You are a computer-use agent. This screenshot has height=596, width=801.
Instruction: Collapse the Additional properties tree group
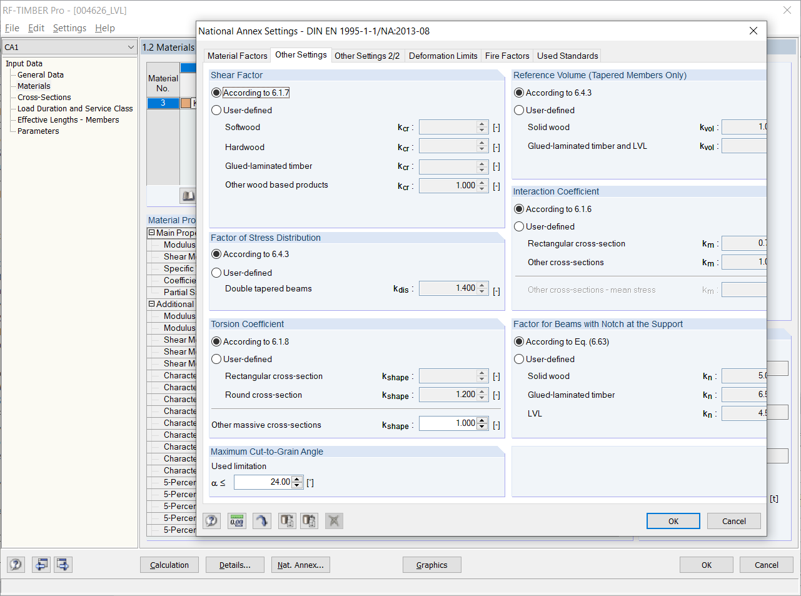(151, 304)
